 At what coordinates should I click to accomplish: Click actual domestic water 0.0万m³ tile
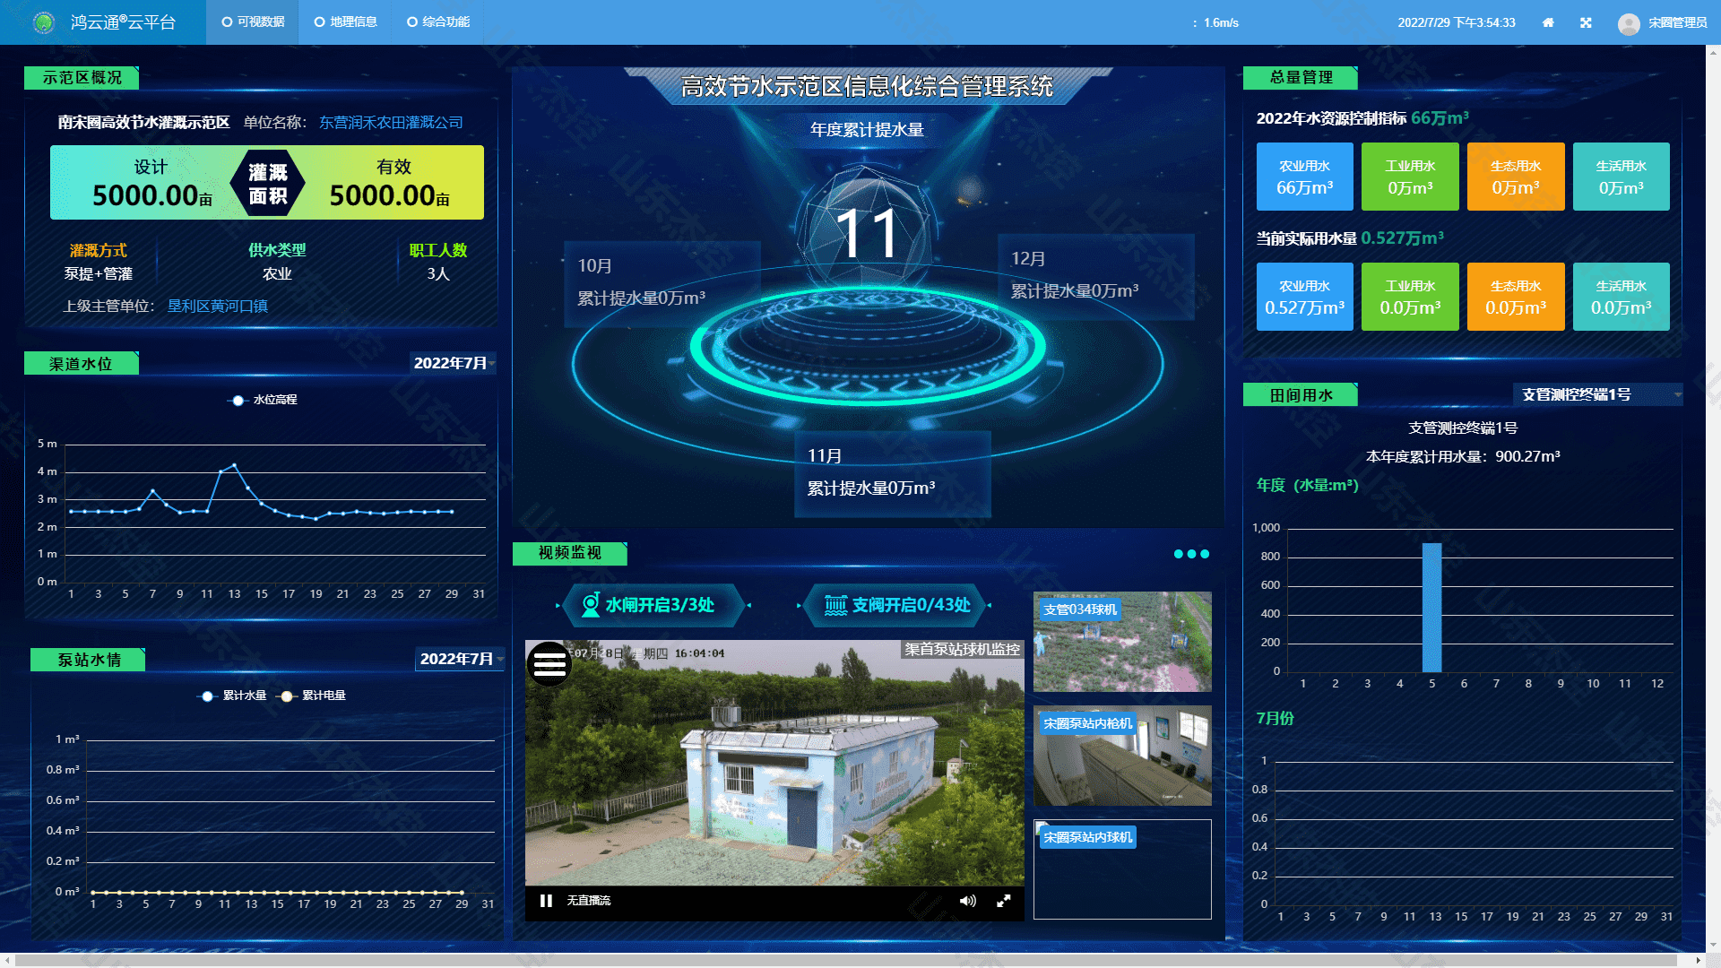click(1621, 297)
